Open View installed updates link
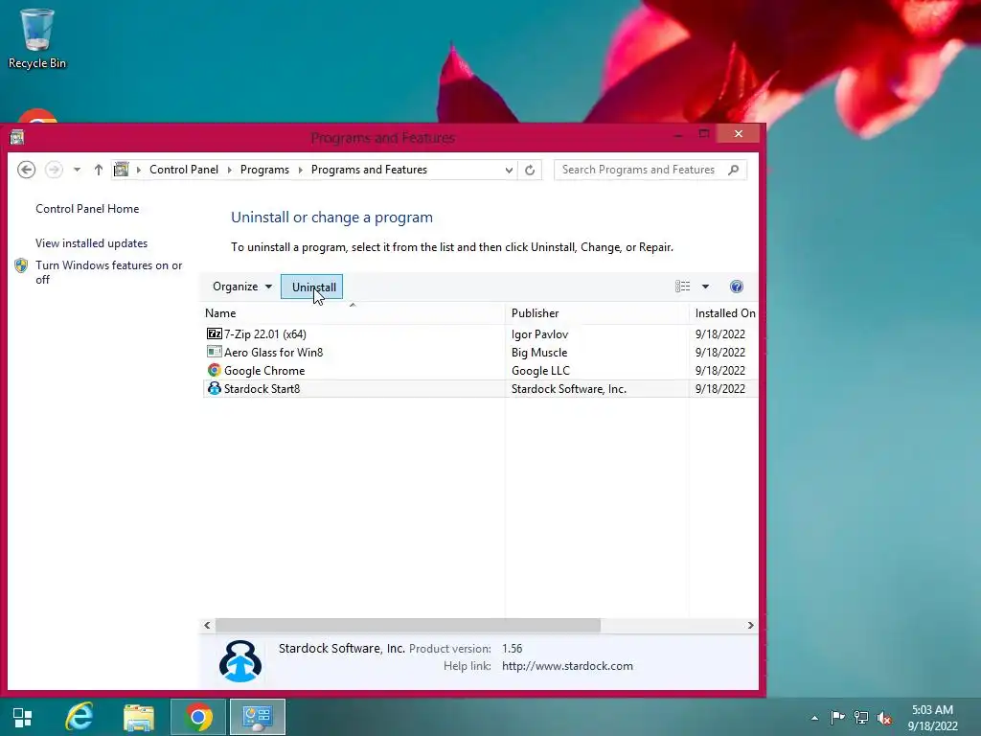The image size is (981, 736). pyautogui.click(x=91, y=243)
